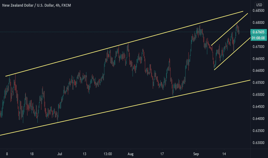The width and height of the screenshot is (268, 158).
Task: Click the 0.68000 price axis label
Action: pyautogui.click(x=259, y=22)
